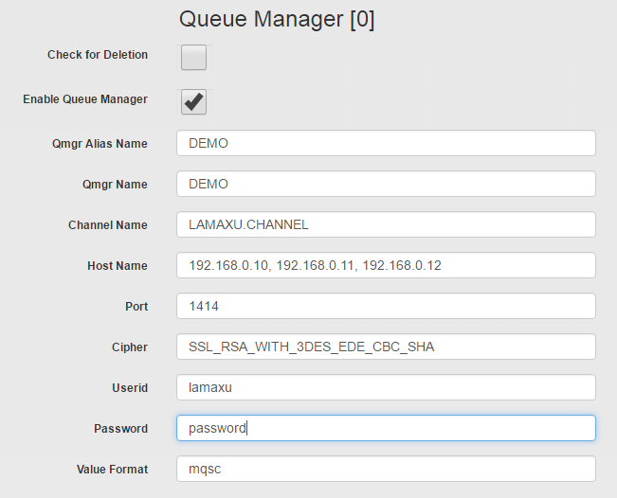Screen dimensions: 617x498
Task: Click into the Host Name field
Action: tap(386, 265)
